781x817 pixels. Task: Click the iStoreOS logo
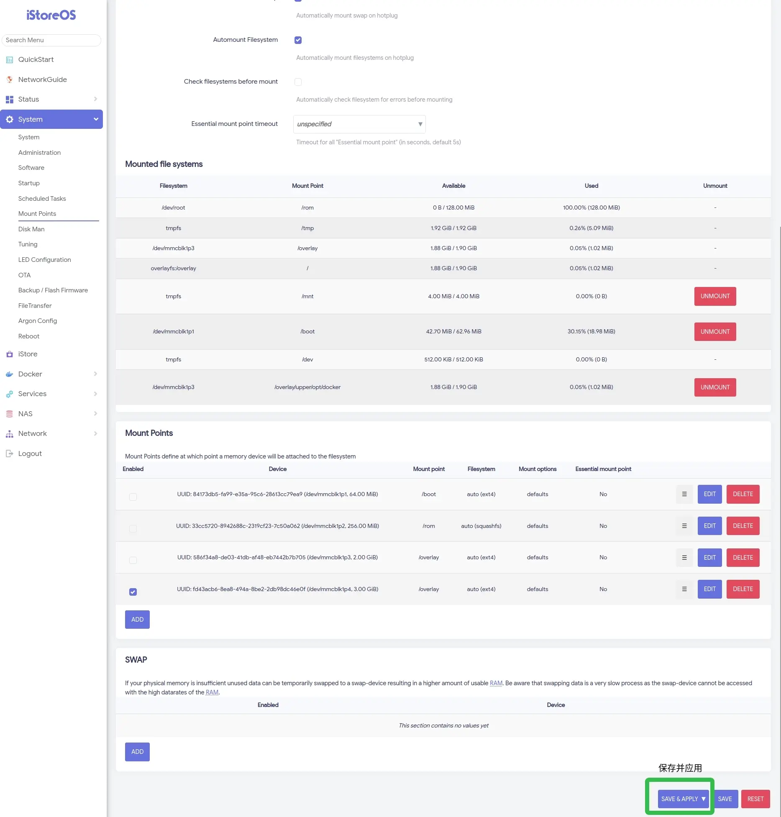point(51,15)
